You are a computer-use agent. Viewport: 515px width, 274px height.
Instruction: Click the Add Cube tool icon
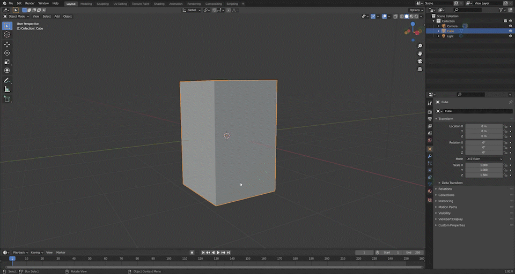click(x=7, y=99)
